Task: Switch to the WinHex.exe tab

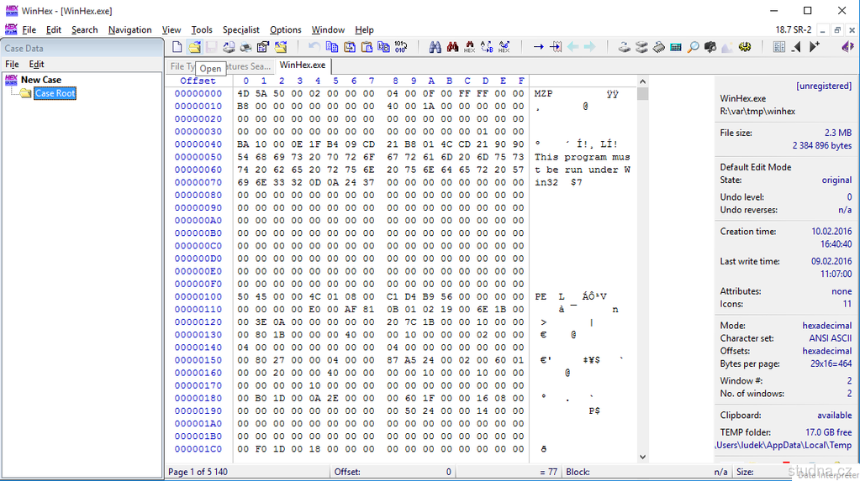Action: pos(302,65)
